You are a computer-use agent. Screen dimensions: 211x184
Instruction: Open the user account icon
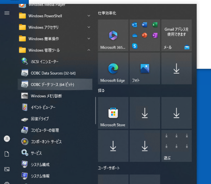(x=7, y=139)
